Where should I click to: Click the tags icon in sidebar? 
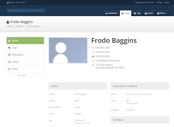coord(10,48)
